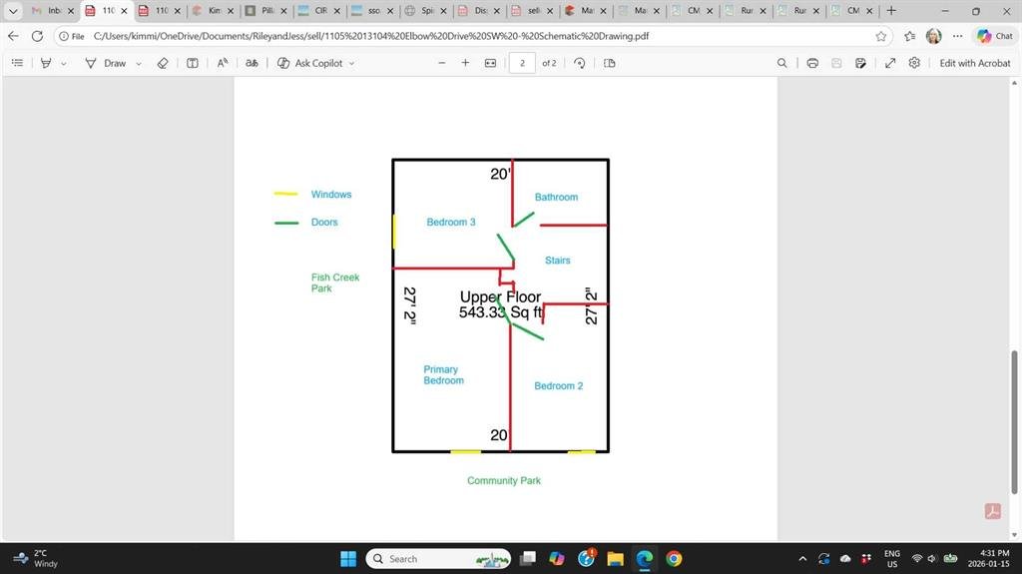The image size is (1022, 574).
Task: Click the Zoom out minus icon
Action: tap(442, 63)
